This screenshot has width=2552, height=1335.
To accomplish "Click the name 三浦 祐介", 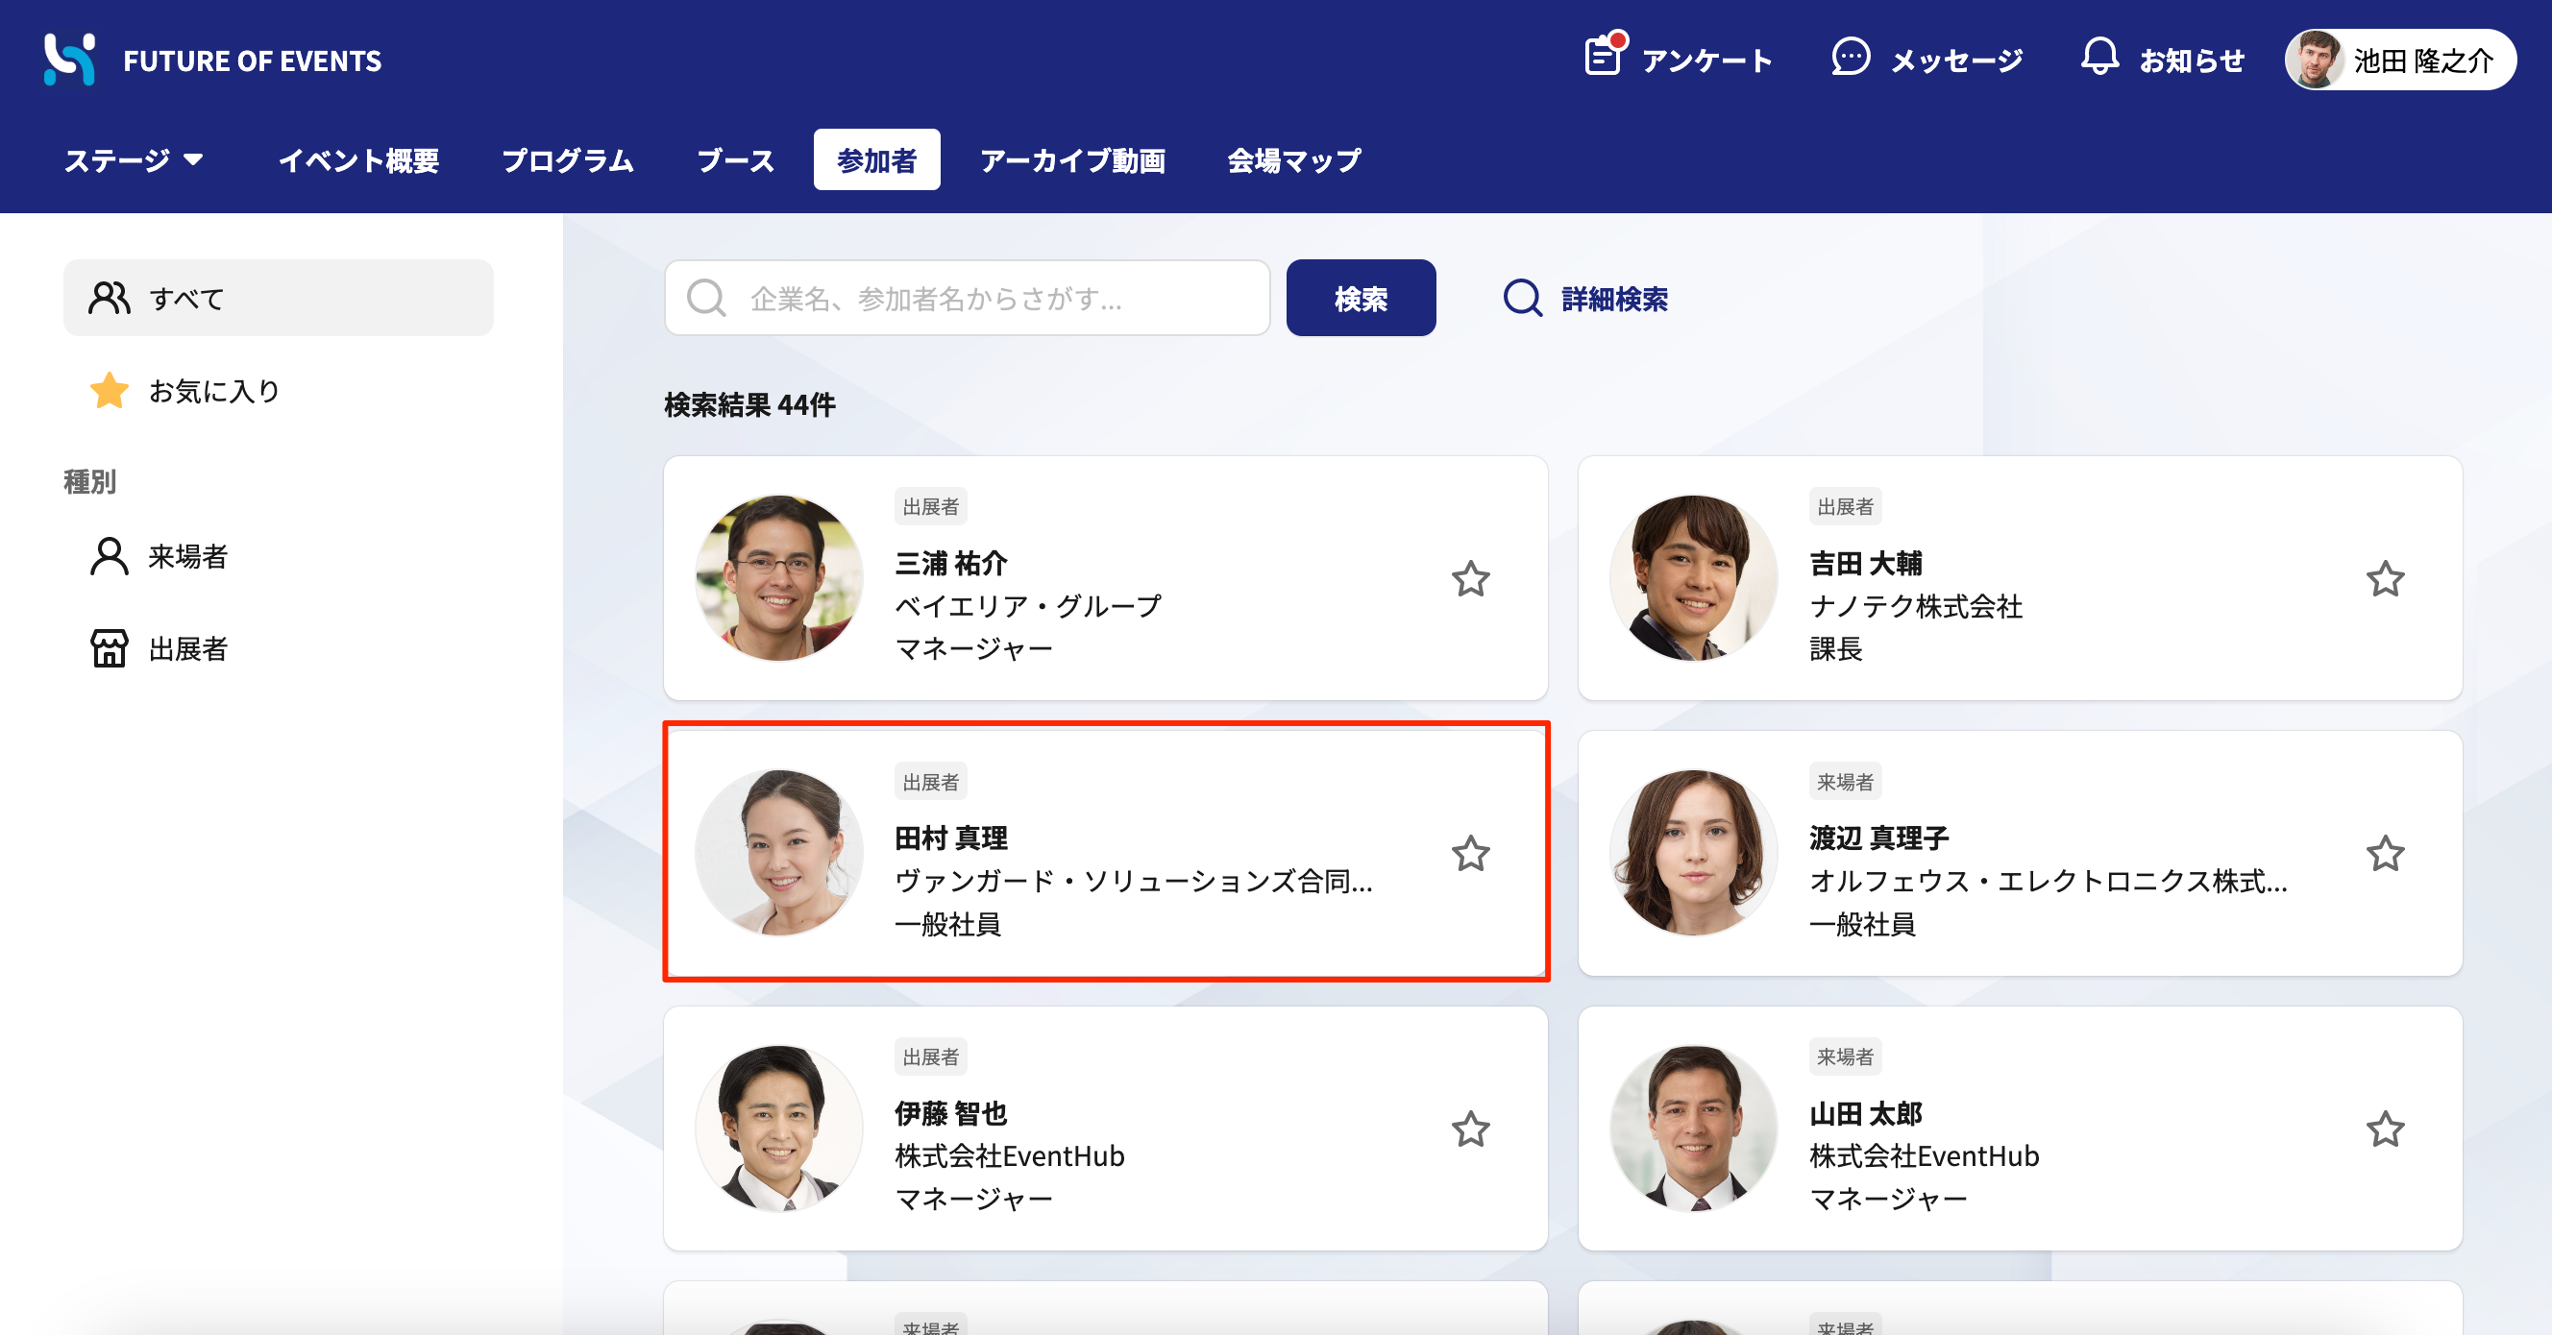I will (x=951, y=564).
